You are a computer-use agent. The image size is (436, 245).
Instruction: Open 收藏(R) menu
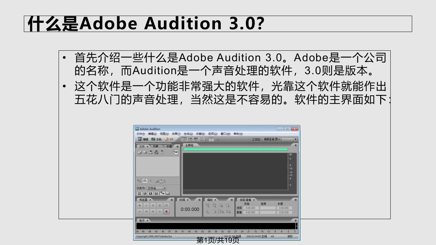pyautogui.click(x=200, y=134)
